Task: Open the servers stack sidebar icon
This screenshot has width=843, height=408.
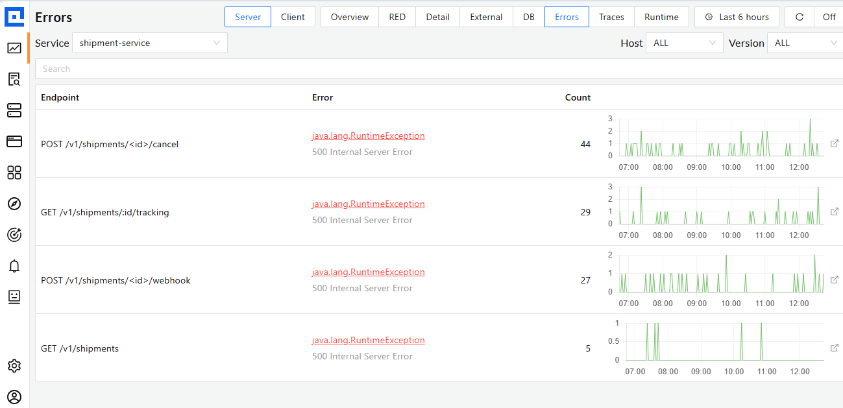Action: pyautogui.click(x=14, y=110)
